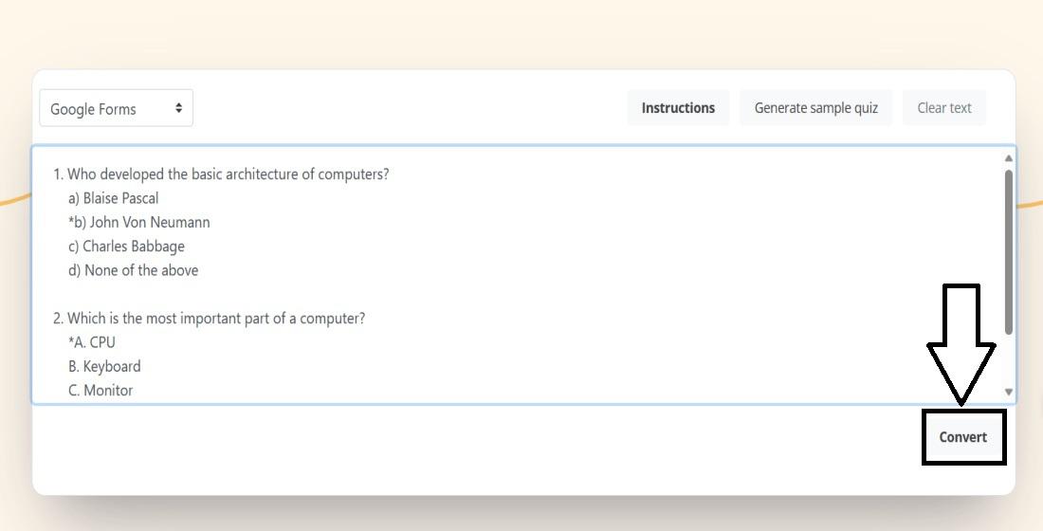Click the Clear text button
Viewport: 1043px width, 531px height.
pos(943,108)
